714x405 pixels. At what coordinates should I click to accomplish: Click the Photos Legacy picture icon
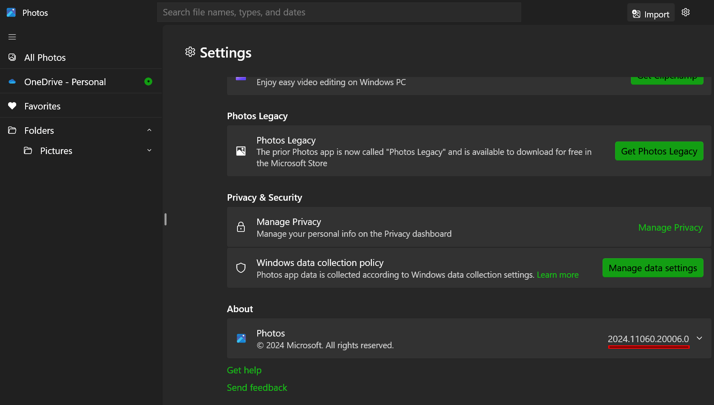coord(241,151)
